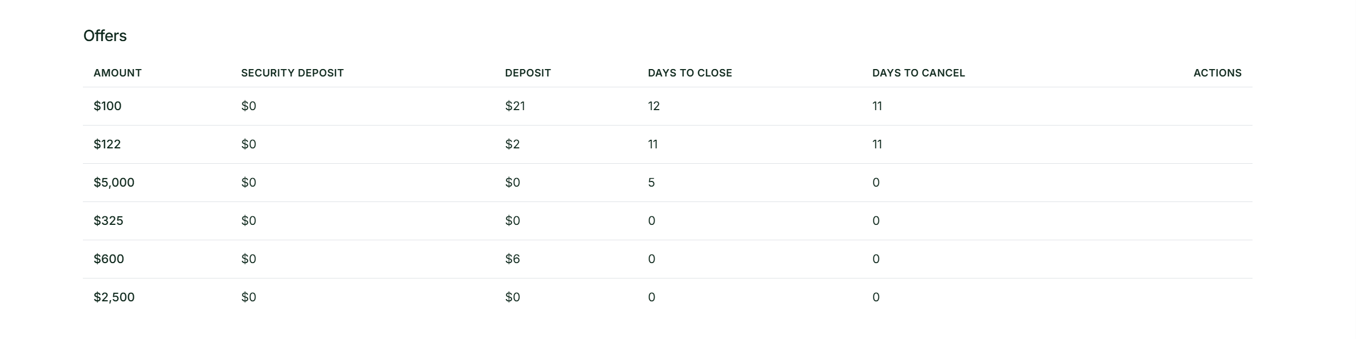
Task: Select the $600 offer amount
Action: point(109,259)
